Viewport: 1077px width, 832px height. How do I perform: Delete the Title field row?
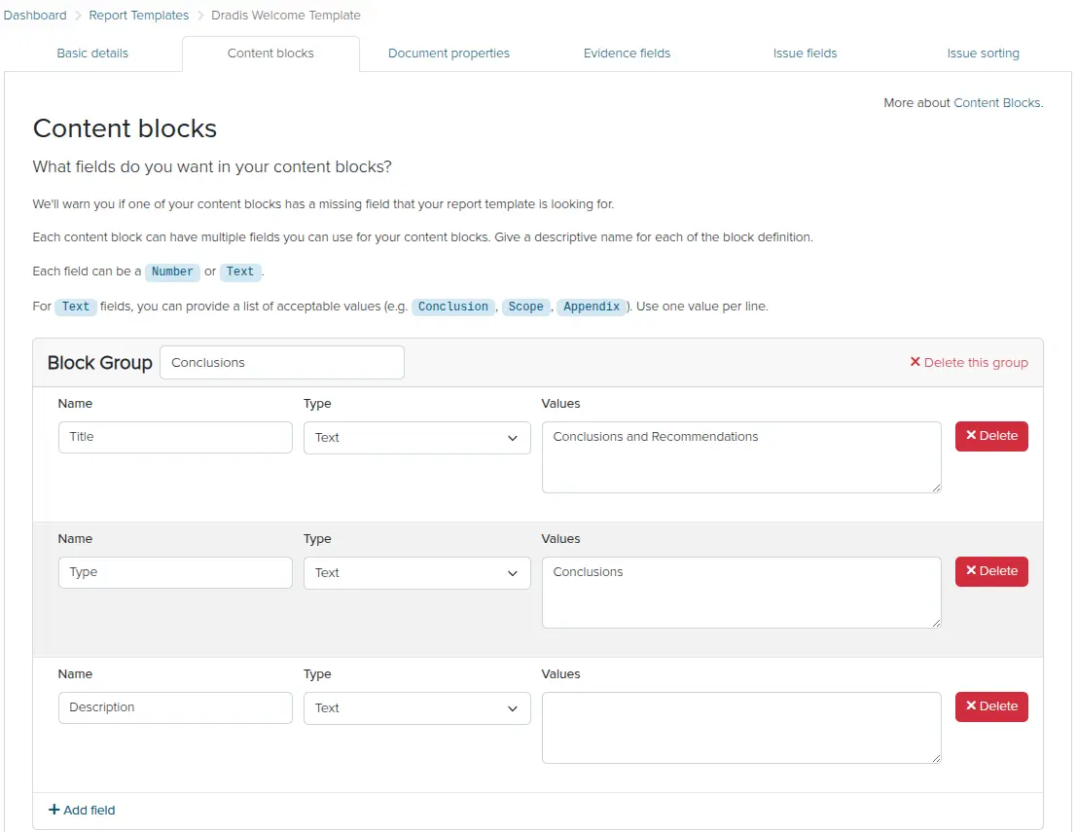point(991,436)
